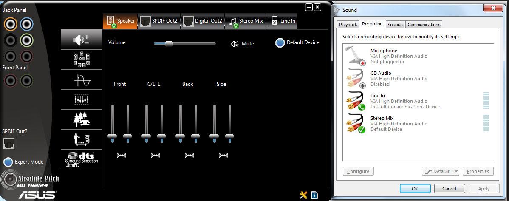
Task: Open DTS Surround Sensation UltraPC panel
Action: [x=81, y=159]
